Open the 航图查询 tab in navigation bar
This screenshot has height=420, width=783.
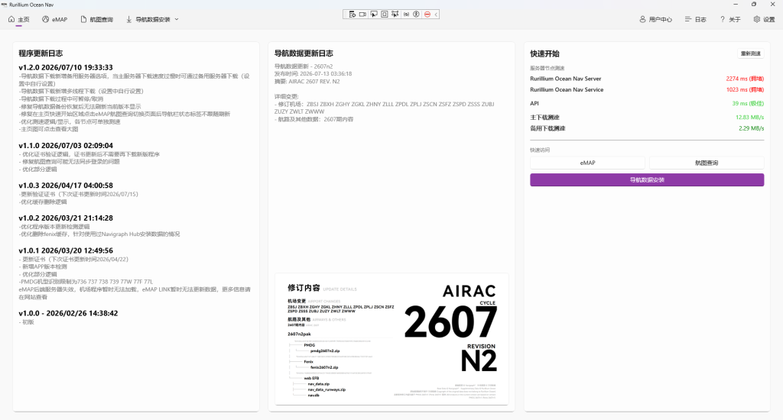[97, 19]
